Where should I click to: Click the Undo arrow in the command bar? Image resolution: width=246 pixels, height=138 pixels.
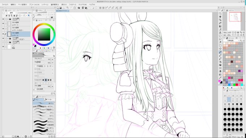[x=67, y=8]
